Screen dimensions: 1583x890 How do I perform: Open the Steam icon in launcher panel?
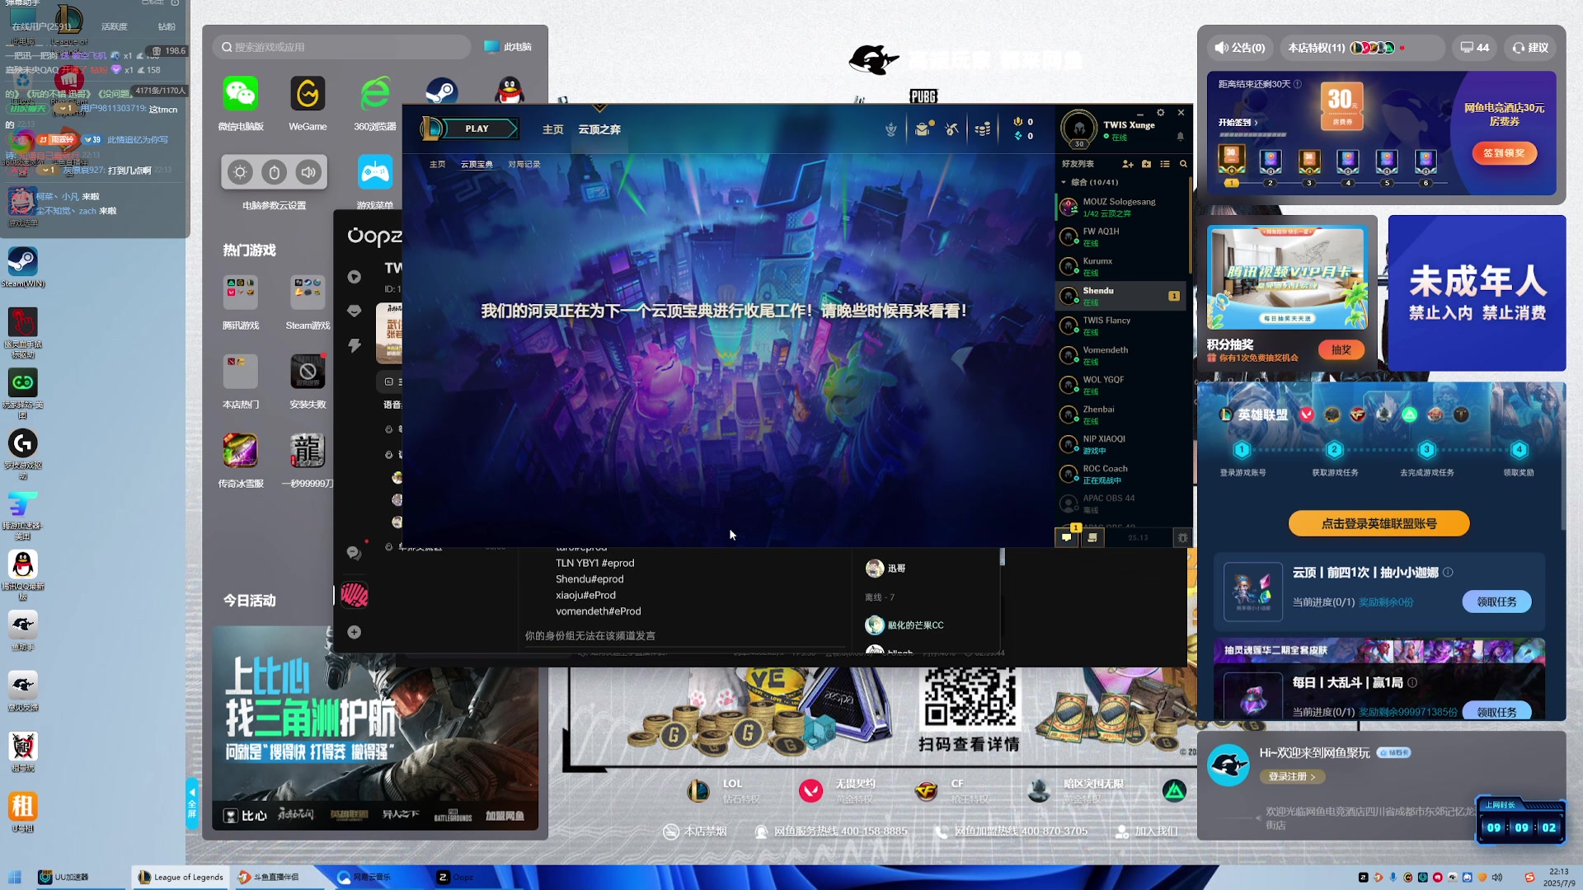(x=442, y=91)
